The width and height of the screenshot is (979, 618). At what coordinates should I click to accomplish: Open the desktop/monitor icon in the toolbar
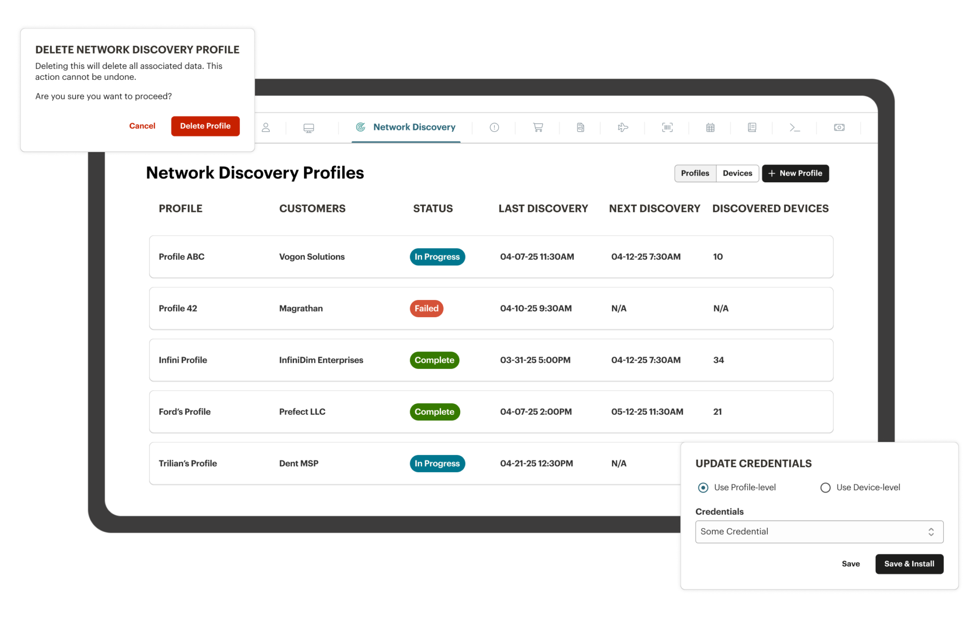click(308, 128)
